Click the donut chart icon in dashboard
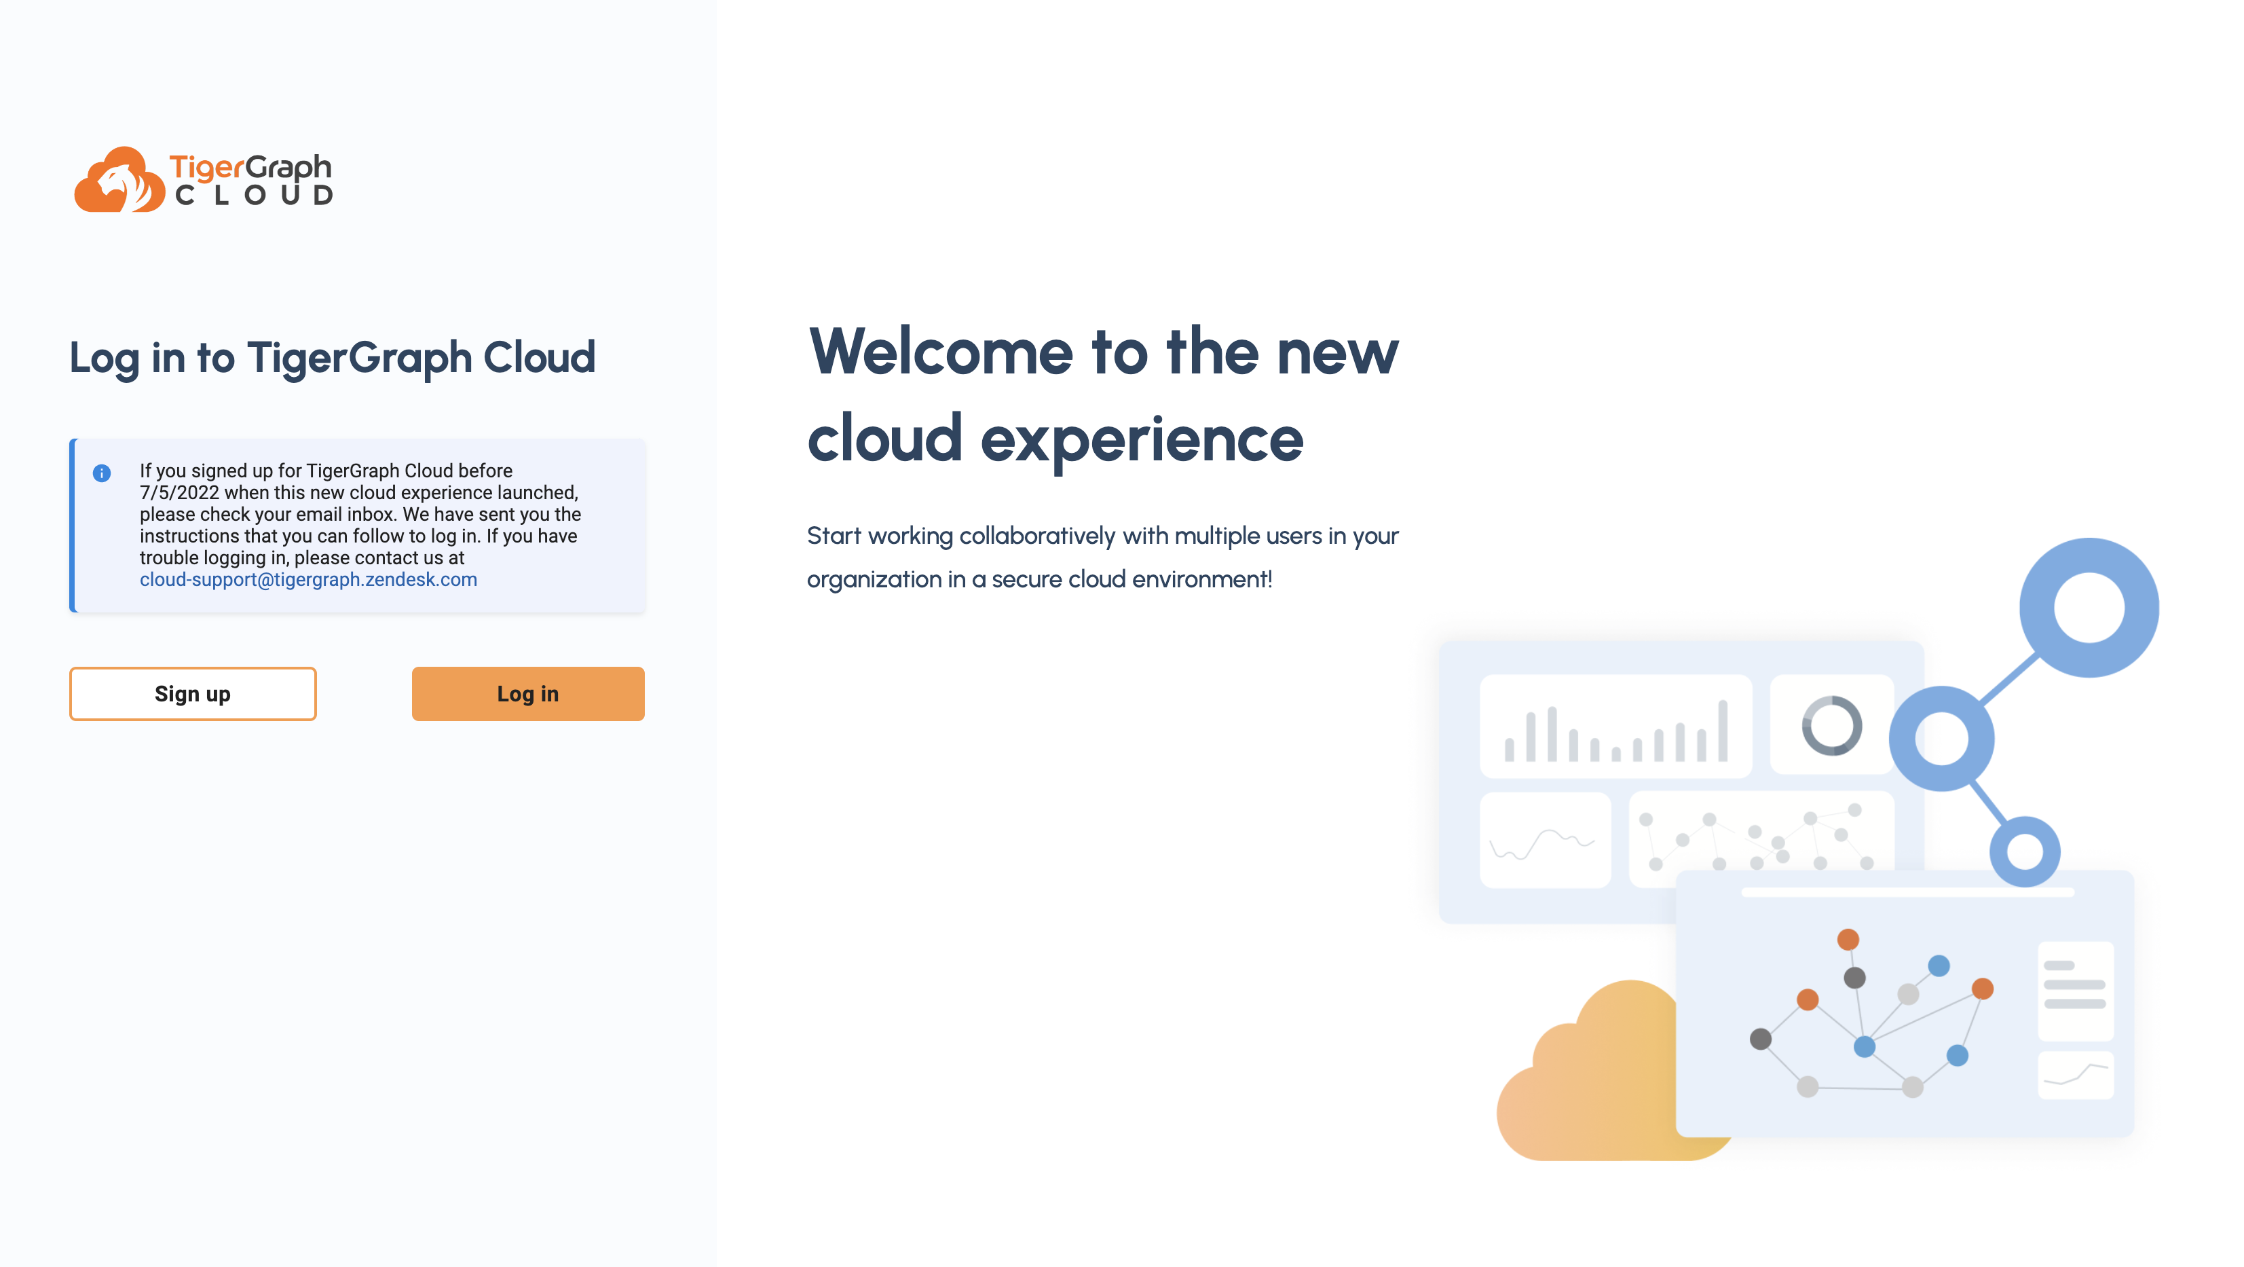 coord(1831,725)
